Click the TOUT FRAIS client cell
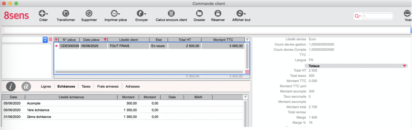Screen dimensions: 413x130 129,46
